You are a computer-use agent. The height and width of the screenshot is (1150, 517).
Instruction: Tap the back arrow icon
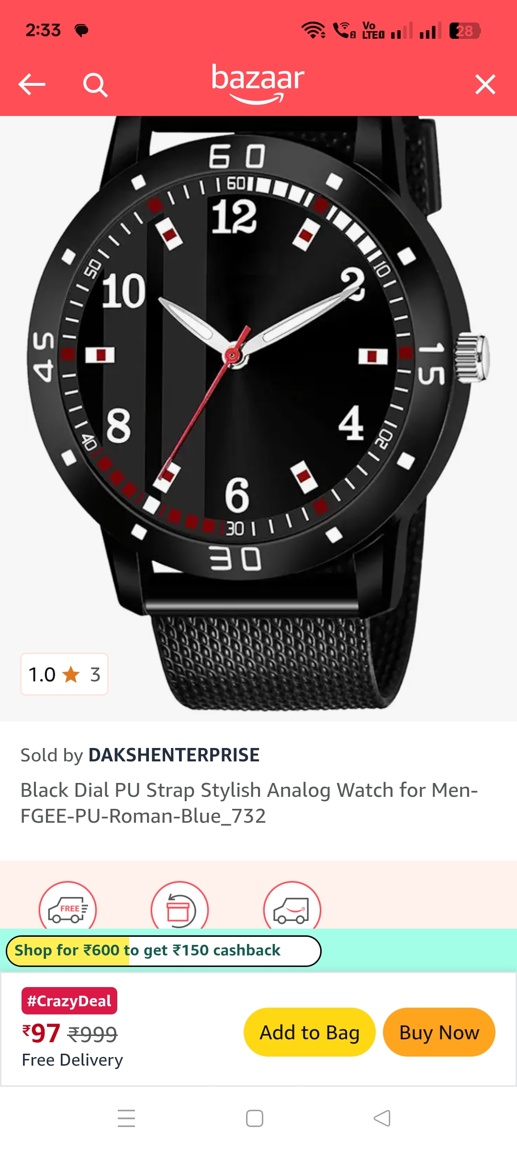(x=32, y=85)
